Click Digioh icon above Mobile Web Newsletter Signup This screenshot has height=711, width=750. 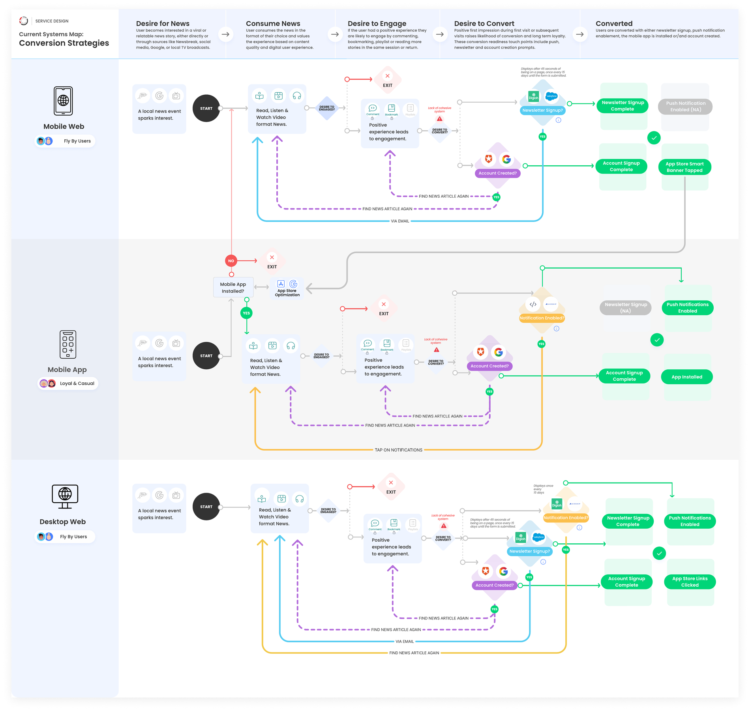pos(534,96)
